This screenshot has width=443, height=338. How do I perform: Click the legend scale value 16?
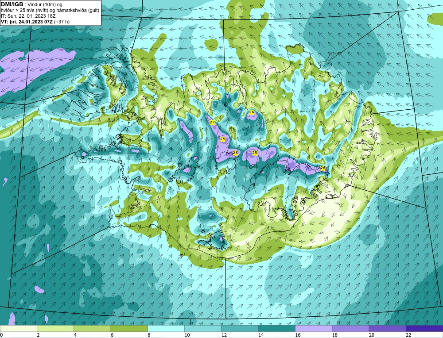point(298,335)
